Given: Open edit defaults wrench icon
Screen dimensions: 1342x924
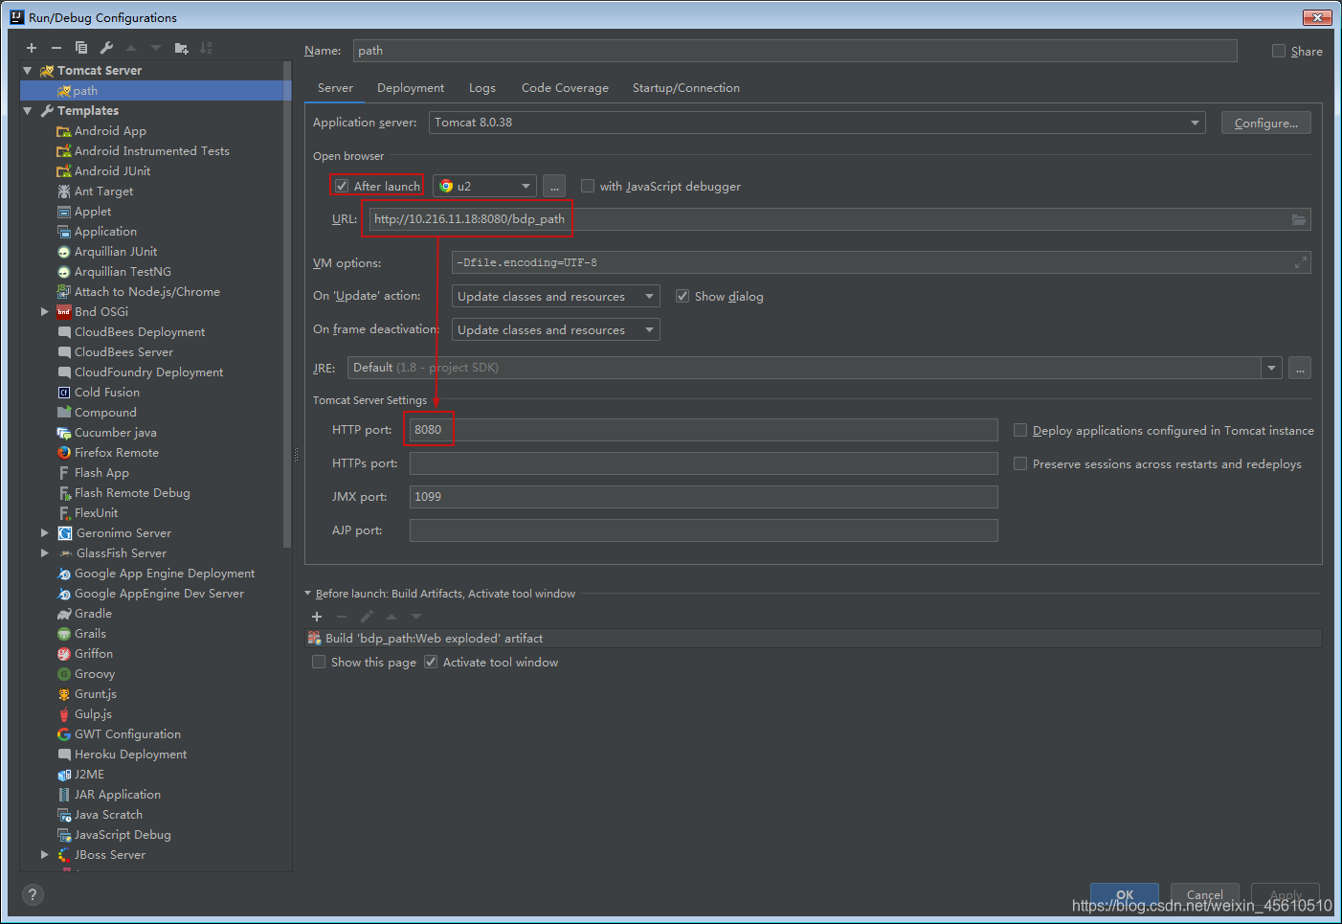Looking at the screenshot, I should [106, 48].
